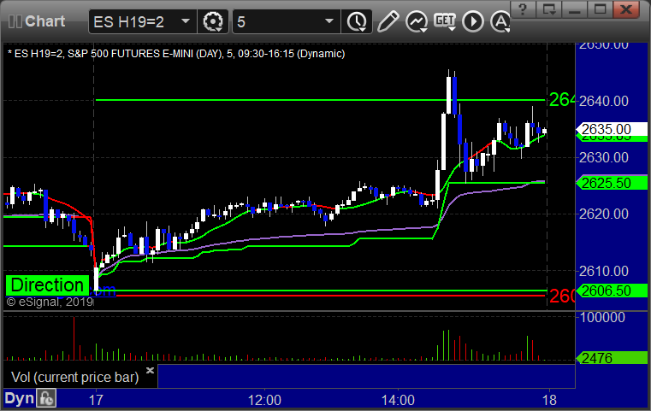The width and height of the screenshot is (651, 411).
Task: Click the 2606.50 green price marker
Action: [x=611, y=291]
